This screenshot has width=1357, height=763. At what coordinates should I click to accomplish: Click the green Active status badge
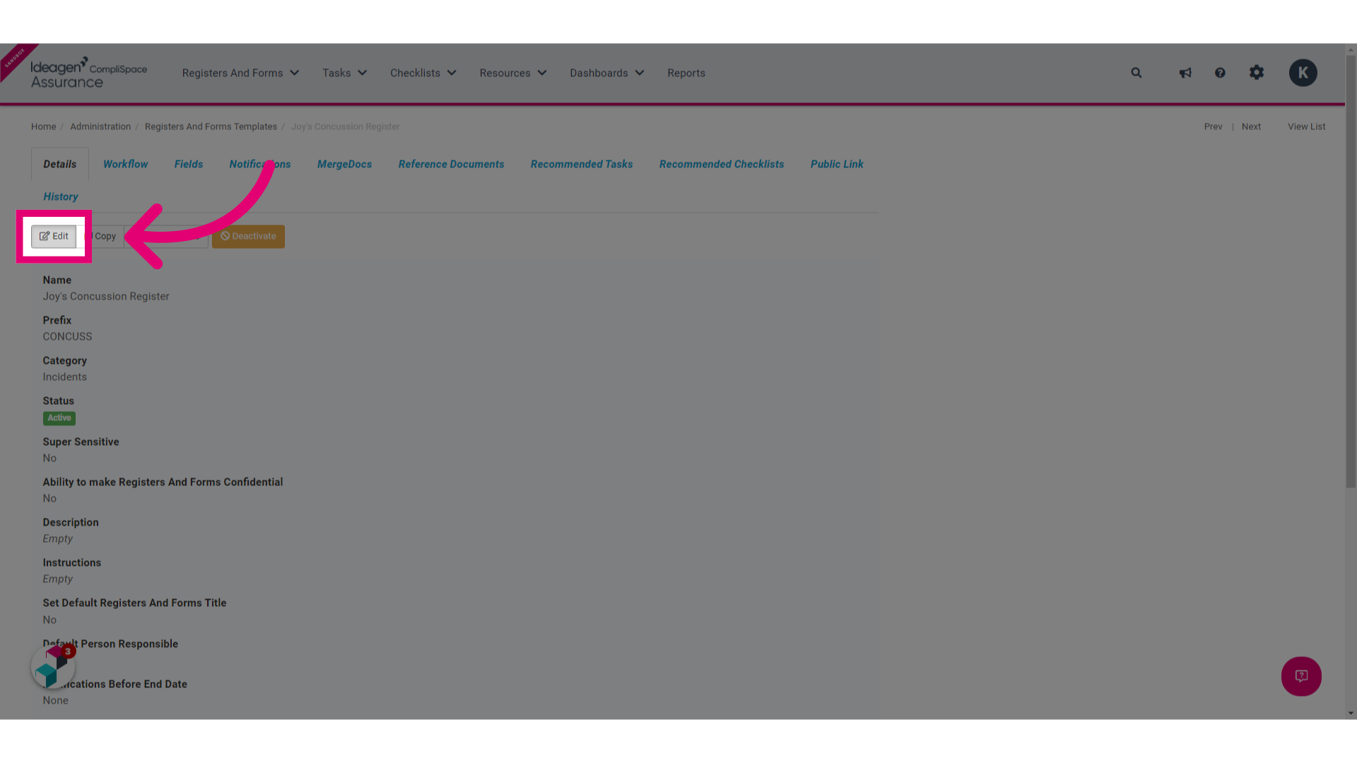59,418
